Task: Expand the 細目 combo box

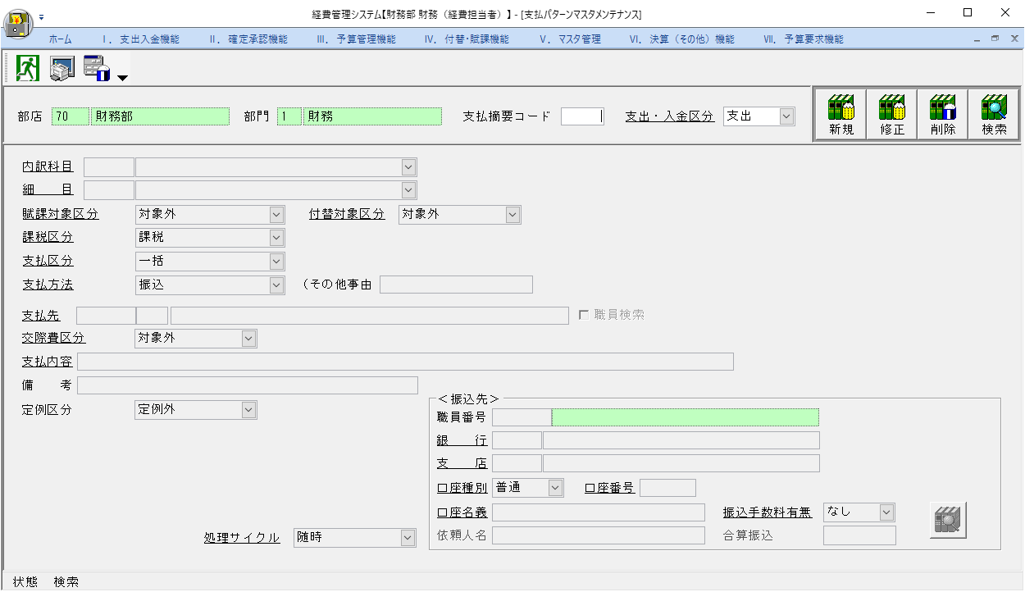Action: tap(409, 190)
